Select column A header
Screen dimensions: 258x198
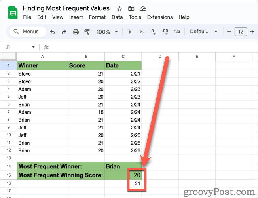(42, 57)
